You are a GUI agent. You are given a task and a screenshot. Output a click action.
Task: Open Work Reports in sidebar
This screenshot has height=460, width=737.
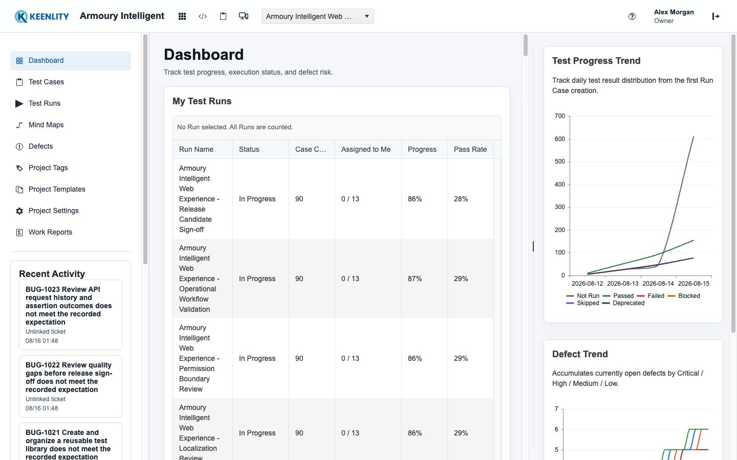[71, 233]
